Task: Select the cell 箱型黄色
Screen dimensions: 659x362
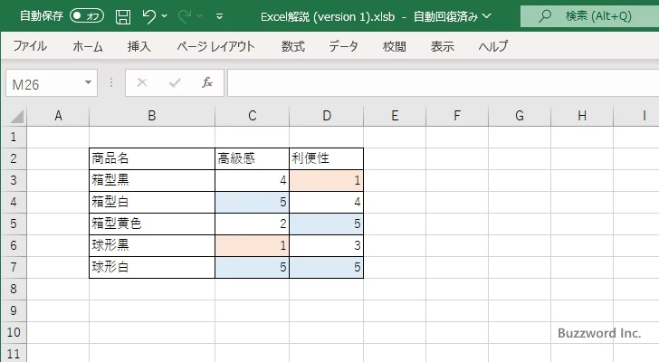Action: (152, 224)
